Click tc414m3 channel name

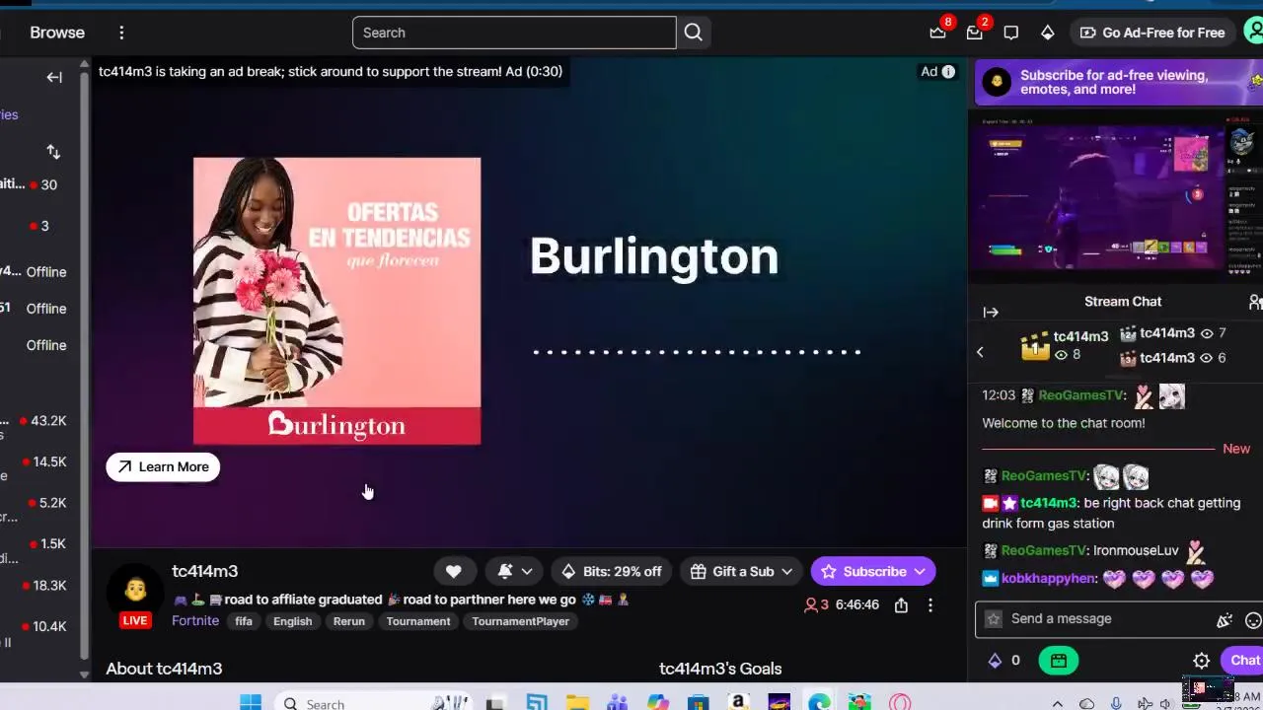click(204, 571)
